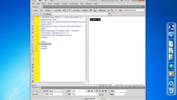Open the Insert menu
Screen dimensions: 177x100
pyautogui.click(x=50, y=4)
